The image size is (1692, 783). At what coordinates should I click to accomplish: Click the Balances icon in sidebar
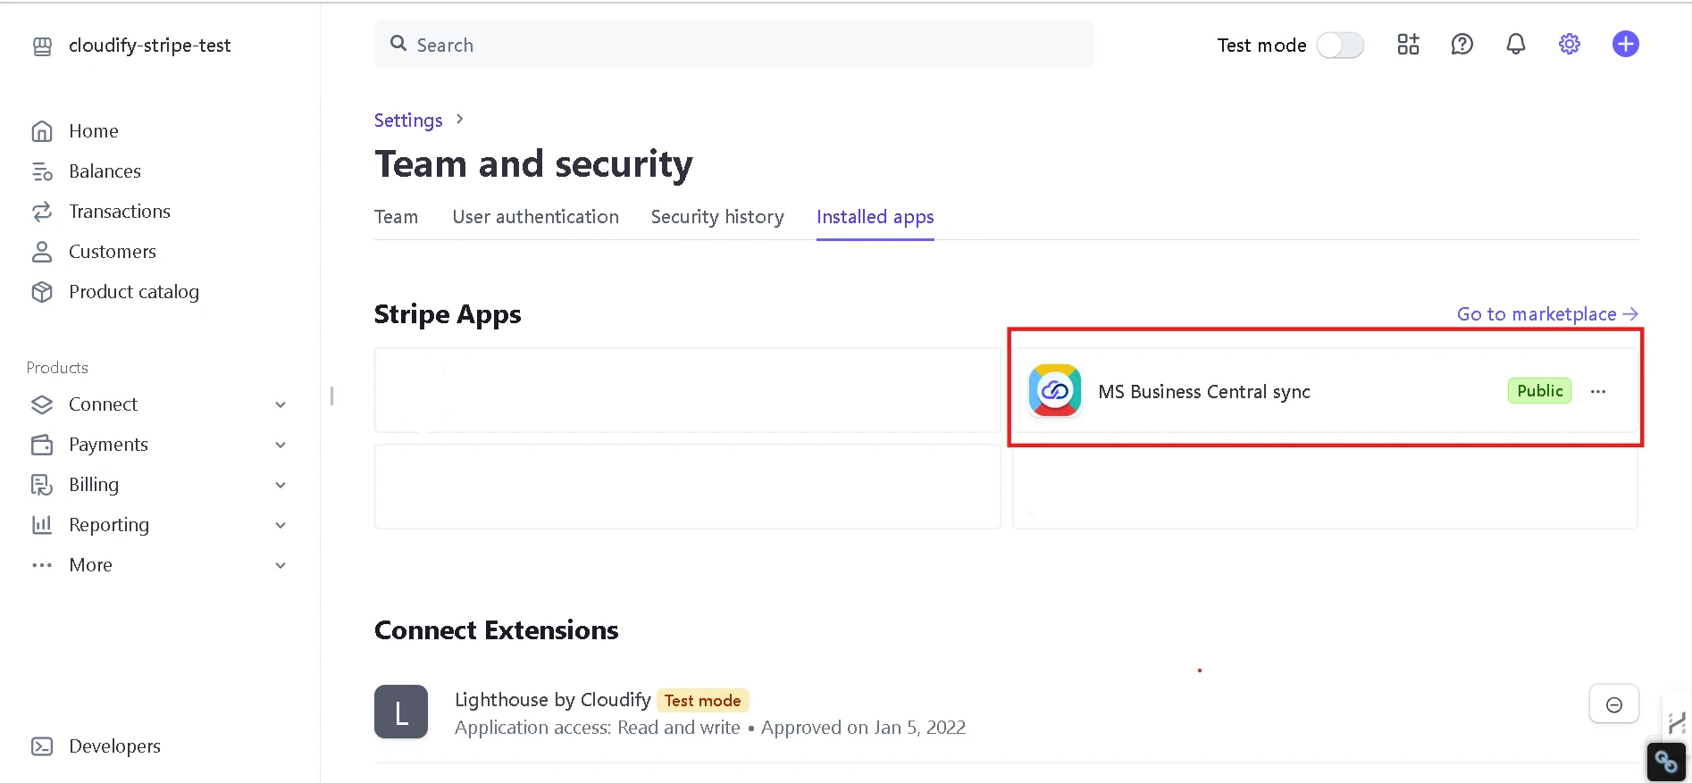click(x=42, y=171)
